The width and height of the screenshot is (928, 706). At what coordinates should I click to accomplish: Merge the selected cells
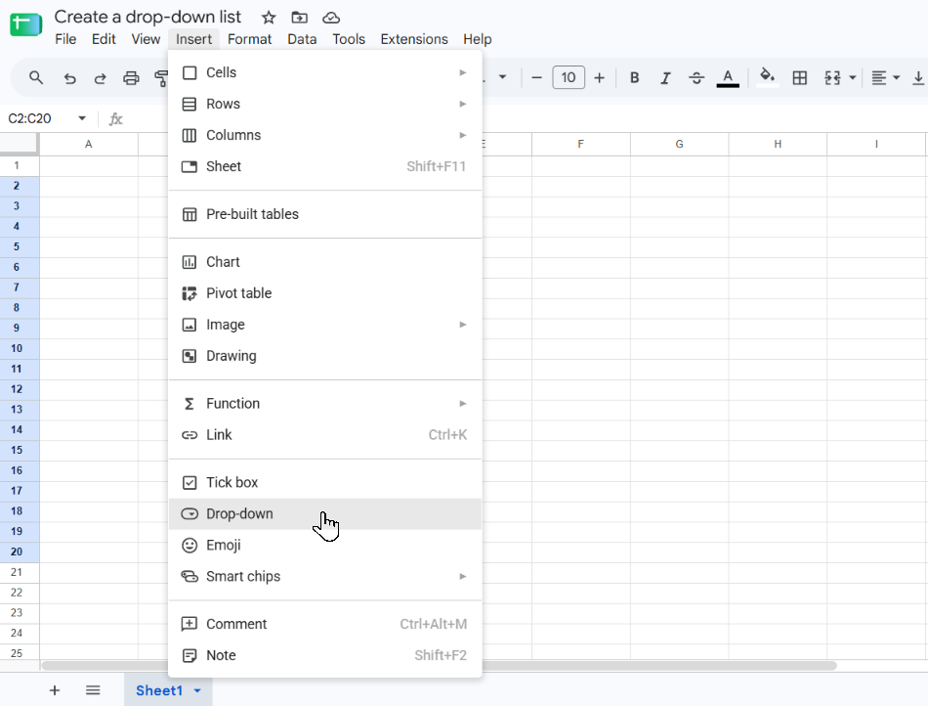pos(832,77)
